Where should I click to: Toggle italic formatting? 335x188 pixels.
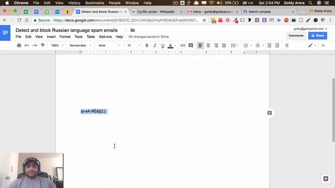click(x=155, y=45)
